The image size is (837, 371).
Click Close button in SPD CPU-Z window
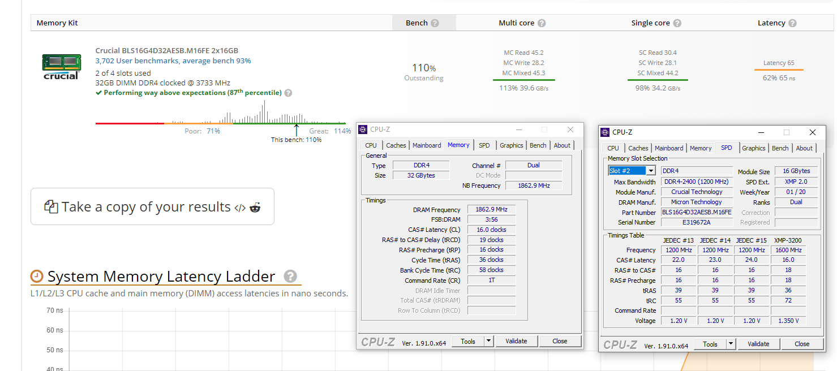click(802, 344)
